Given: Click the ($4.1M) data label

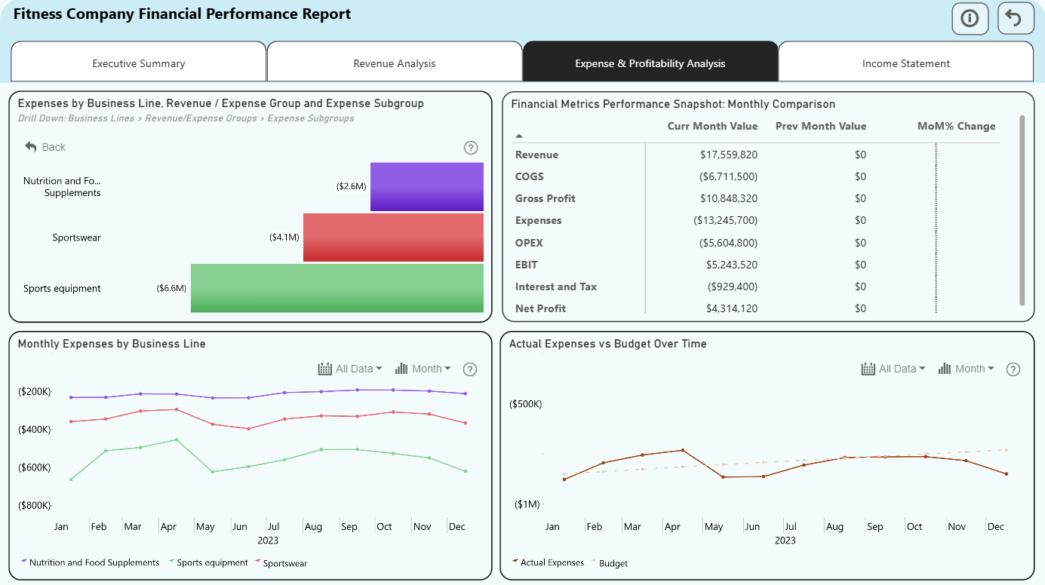Looking at the screenshot, I should [284, 237].
